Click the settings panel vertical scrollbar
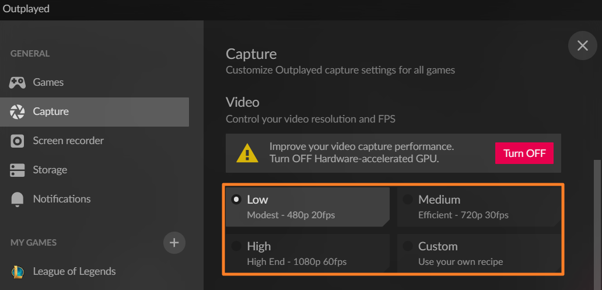The height and width of the screenshot is (290, 602). click(597, 225)
